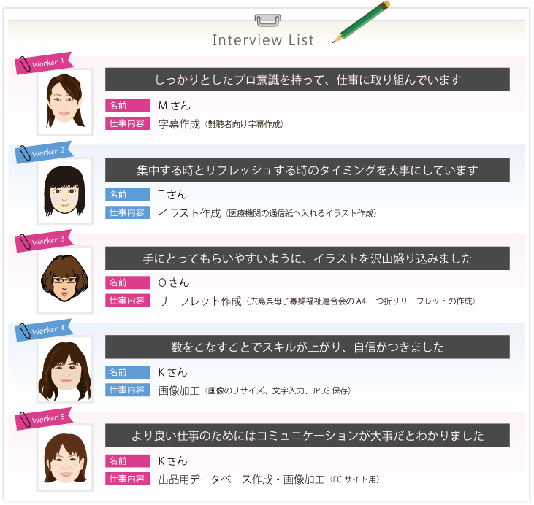Screen dimensions: 534x505
Task: Open Worker 1 avatar portrait
Action: pos(65,101)
